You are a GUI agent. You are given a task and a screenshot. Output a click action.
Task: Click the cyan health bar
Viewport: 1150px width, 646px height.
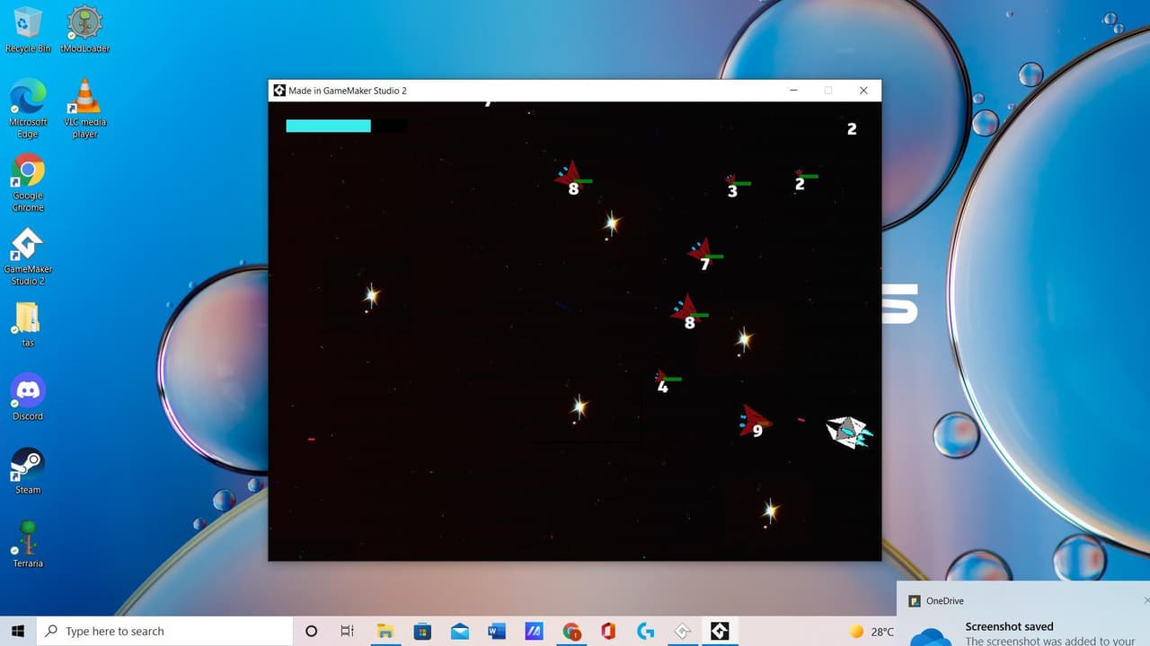tap(328, 126)
